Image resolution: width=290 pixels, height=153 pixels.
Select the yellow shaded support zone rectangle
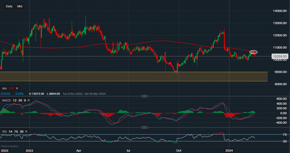[x=133, y=76]
